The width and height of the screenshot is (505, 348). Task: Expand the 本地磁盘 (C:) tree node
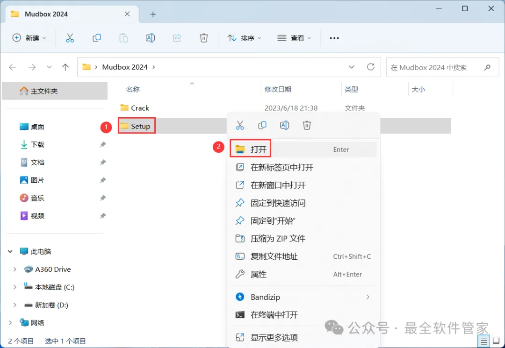[14, 287]
